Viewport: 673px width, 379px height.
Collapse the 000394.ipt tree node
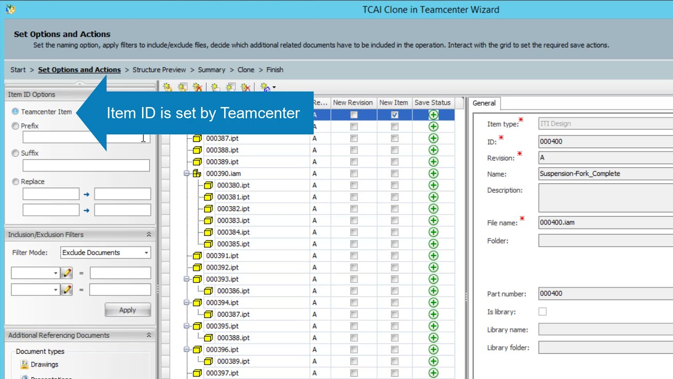[x=187, y=303]
